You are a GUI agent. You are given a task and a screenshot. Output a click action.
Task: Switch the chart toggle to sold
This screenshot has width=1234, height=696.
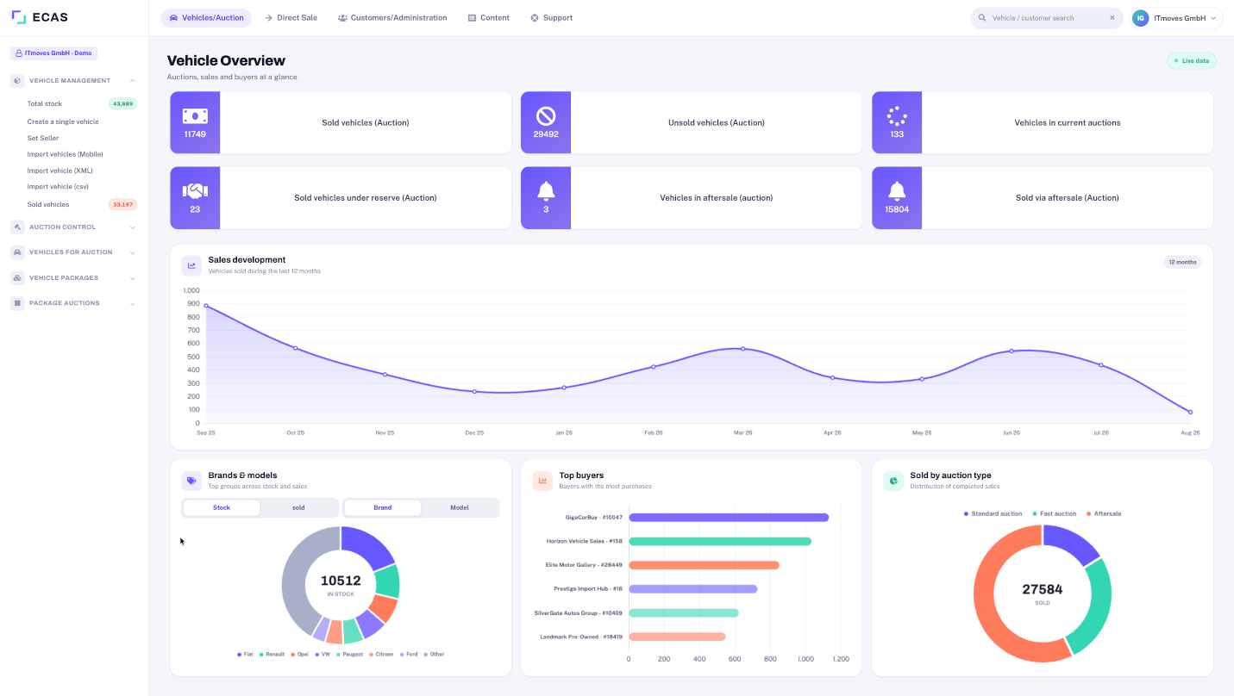[298, 507]
